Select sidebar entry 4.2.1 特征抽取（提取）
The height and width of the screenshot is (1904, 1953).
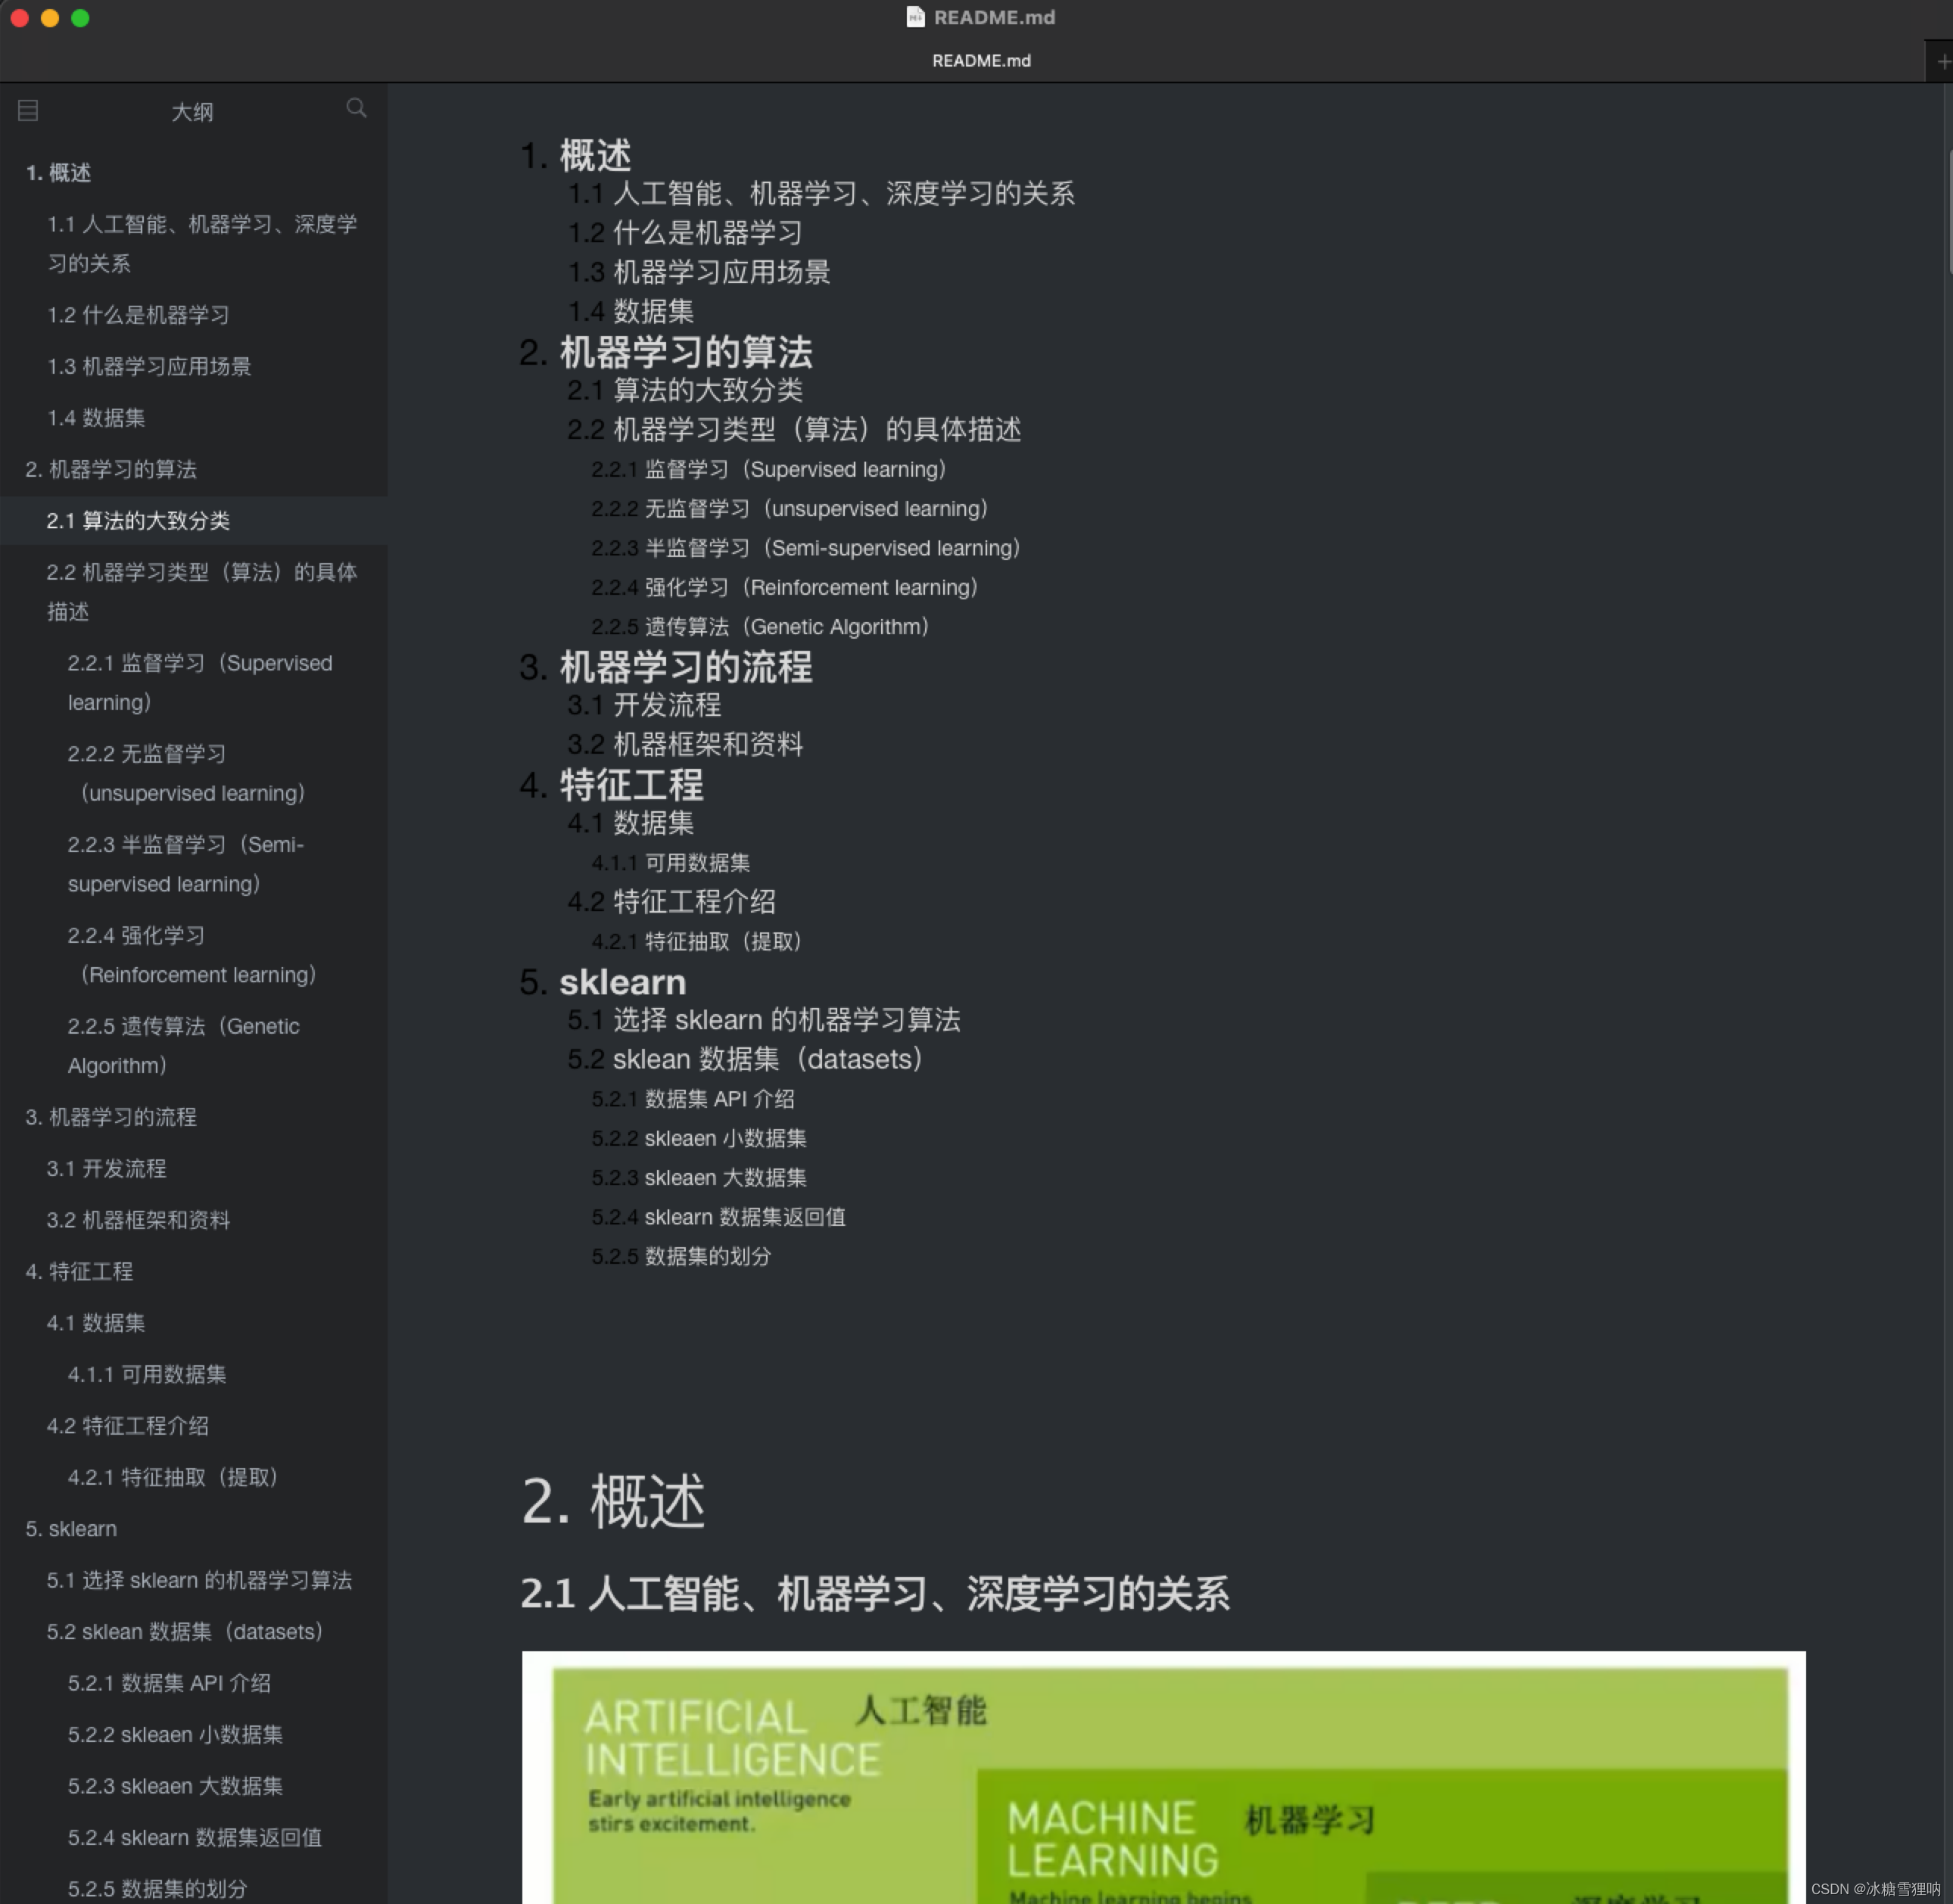[172, 1477]
